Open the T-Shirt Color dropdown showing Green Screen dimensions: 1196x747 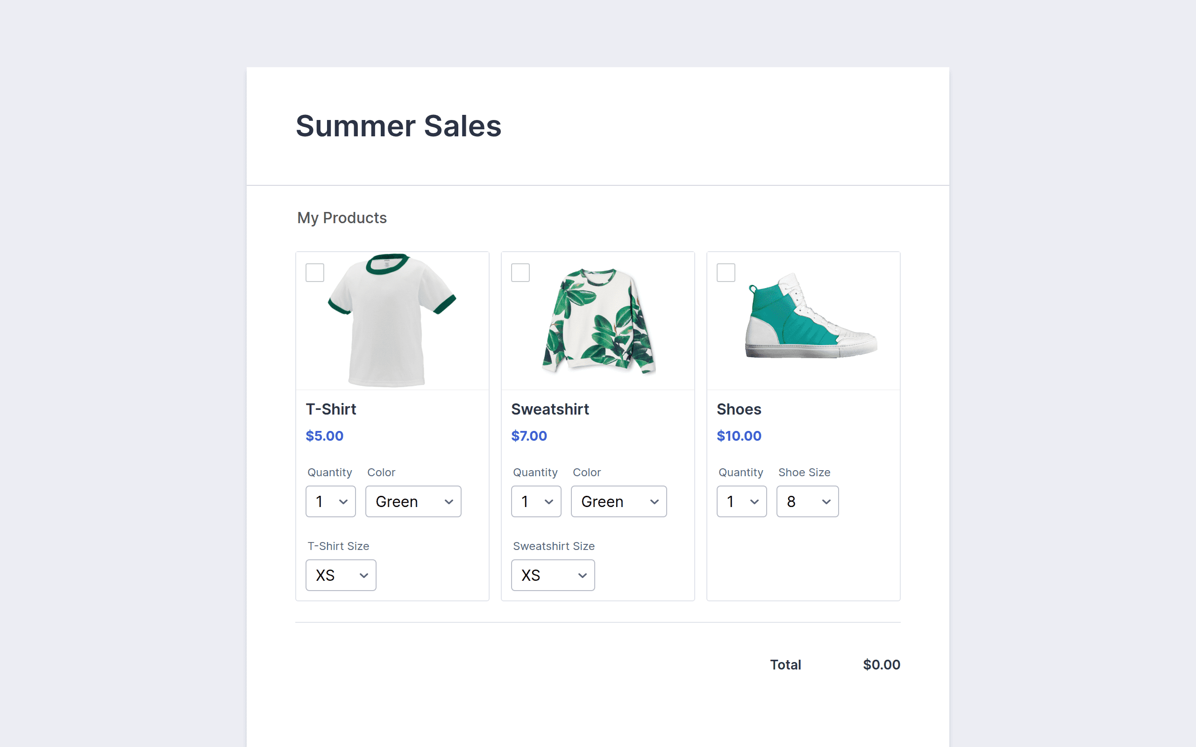[x=413, y=501]
